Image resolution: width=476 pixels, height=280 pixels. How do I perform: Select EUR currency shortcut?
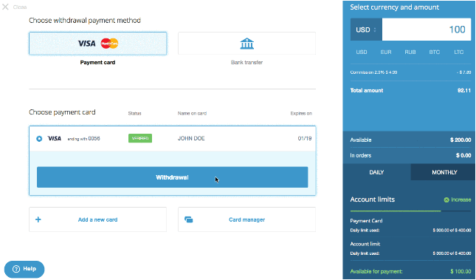tap(386, 52)
